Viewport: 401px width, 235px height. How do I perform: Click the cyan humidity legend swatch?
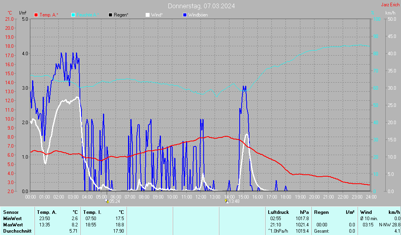73,15
